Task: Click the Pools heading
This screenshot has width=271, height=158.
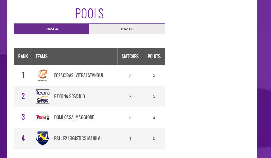Action: pos(89,13)
